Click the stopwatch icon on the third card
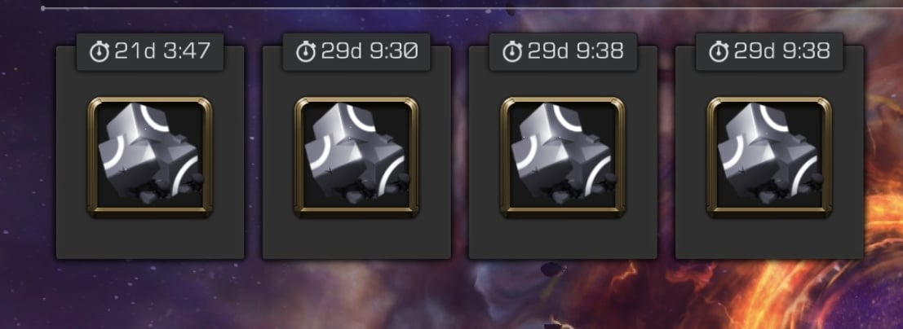The height and width of the screenshot is (329, 903). click(x=512, y=52)
